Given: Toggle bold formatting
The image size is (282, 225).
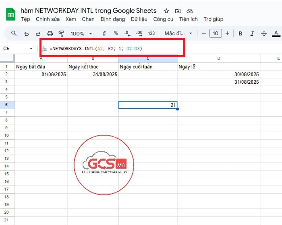Looking at the screenshot, I should pyautogui.click(x=241, y=34).
